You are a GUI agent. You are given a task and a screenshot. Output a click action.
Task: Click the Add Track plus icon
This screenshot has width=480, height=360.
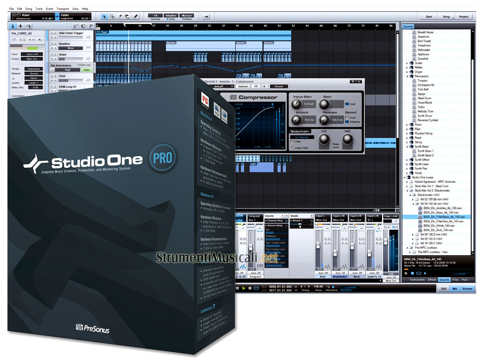click(20, 26)
